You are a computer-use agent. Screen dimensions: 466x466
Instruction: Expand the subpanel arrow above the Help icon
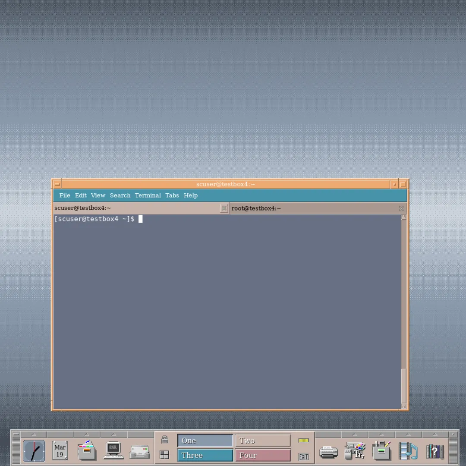coord(435,435)
